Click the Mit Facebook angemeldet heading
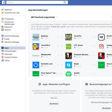Screen dimensions: 112x112 click(x=43, y=17)
